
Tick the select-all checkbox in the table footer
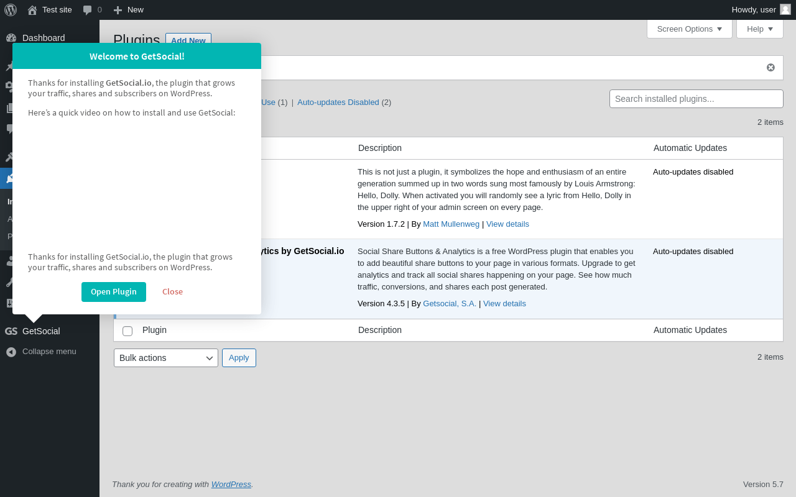pyautogui.click(x=127, y=331)
